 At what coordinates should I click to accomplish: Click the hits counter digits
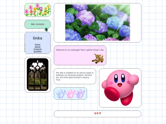point(40,24)
